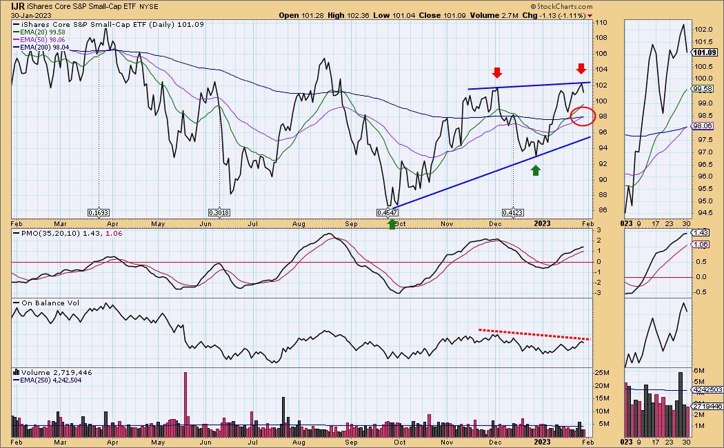The height and width of the screenshot is (448, 724).
Task: Click the 0.4123 value box near December
Action: click(x=513, y=213)
